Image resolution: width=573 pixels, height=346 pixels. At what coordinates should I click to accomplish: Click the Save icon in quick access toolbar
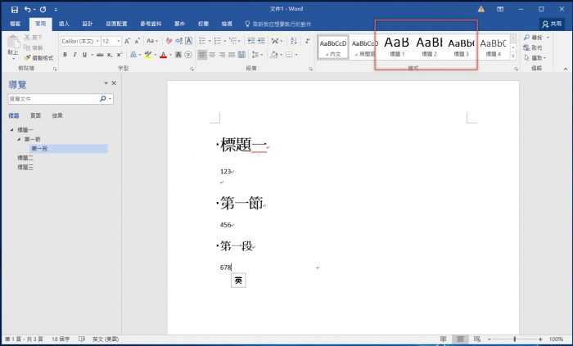[15, 8]
